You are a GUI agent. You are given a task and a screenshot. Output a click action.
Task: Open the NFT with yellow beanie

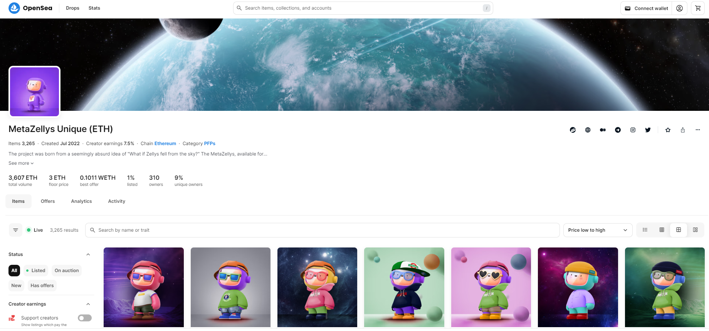tap(578, 288)
